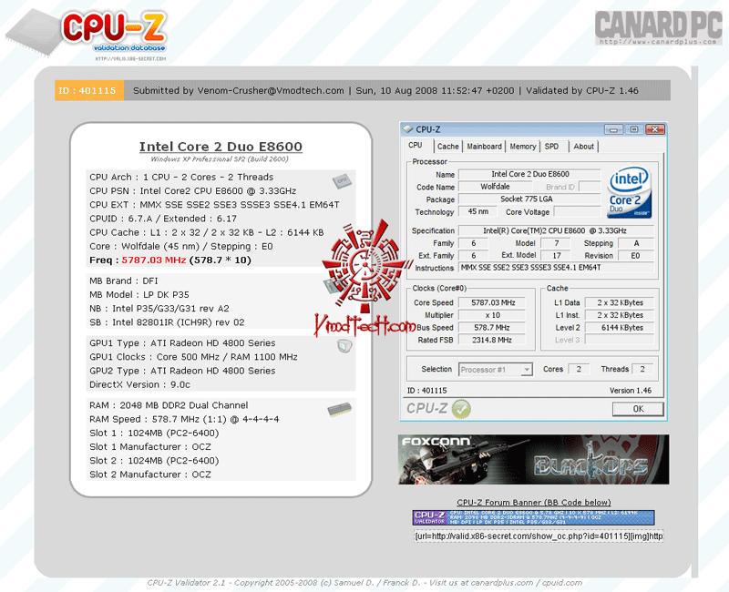
Task: Click the 'MB Model : LP DK P35' line
Action: coord(139,294)
